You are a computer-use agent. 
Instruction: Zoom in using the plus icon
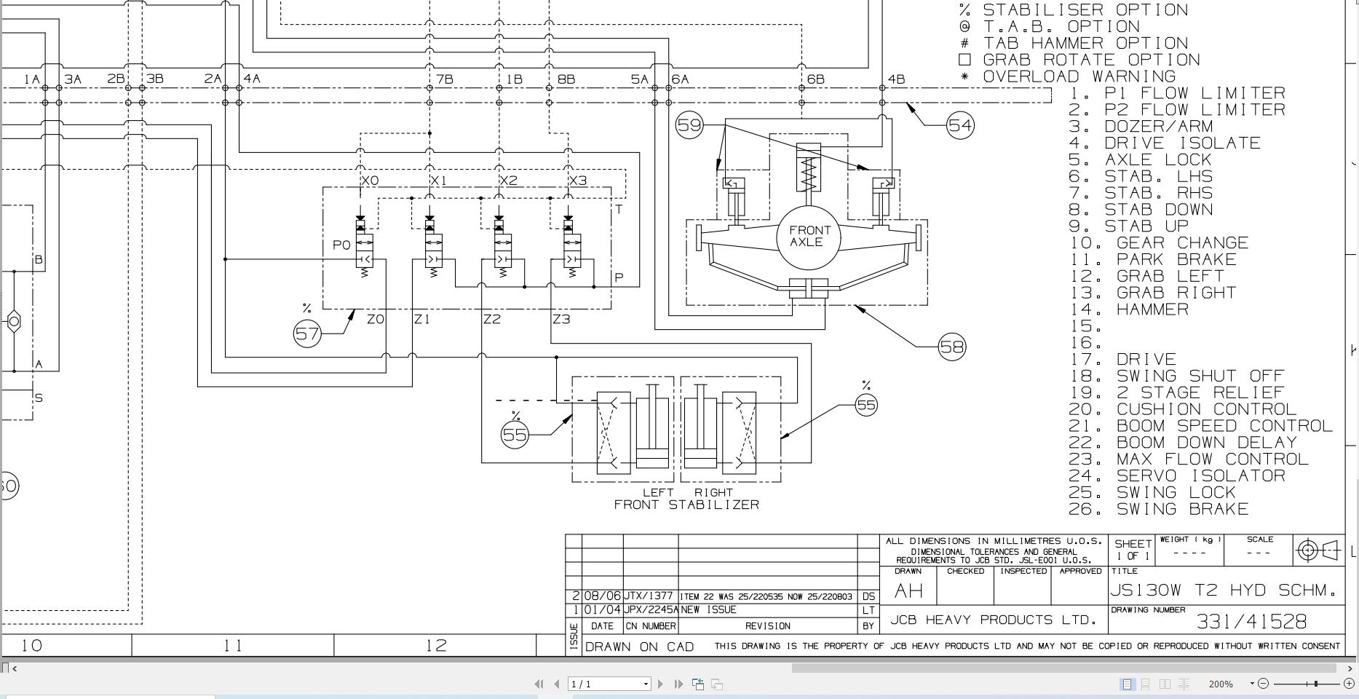coord(1348,684)
